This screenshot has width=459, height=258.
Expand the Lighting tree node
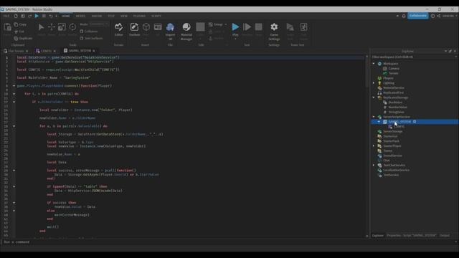[374, 83]
